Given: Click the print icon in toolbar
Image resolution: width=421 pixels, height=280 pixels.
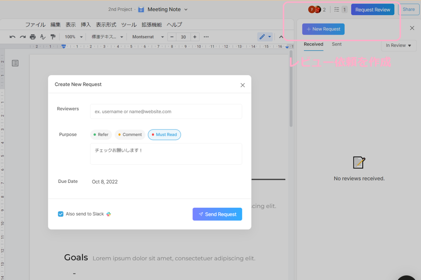Looking at the screenshot, I should 32,37.
